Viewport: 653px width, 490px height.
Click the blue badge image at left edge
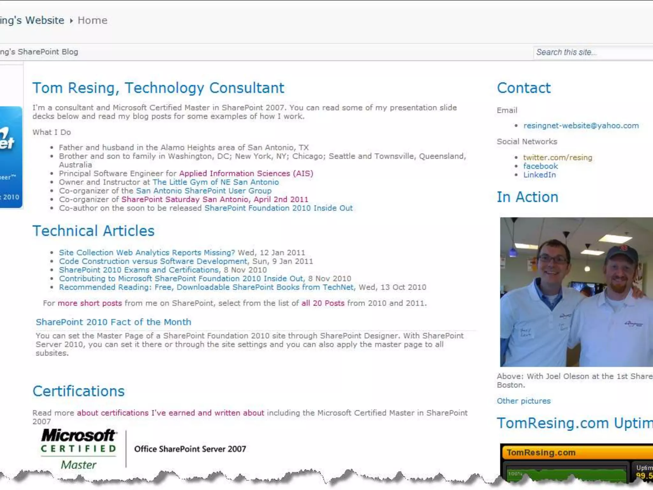11,157
